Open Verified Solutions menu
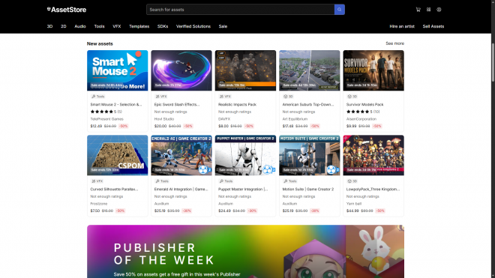This screenshot has height=278, width=495. [x=193, y=26]
